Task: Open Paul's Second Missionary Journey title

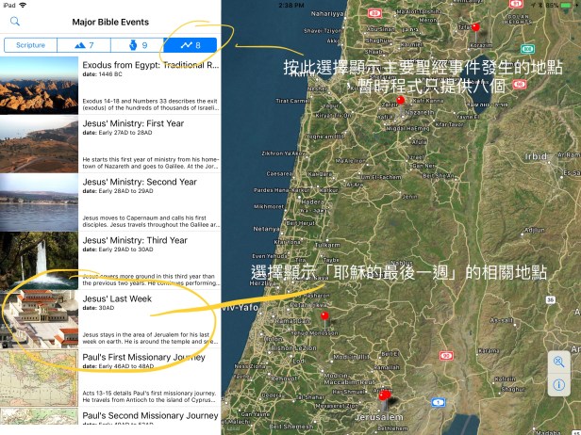Action: (150, 415)
